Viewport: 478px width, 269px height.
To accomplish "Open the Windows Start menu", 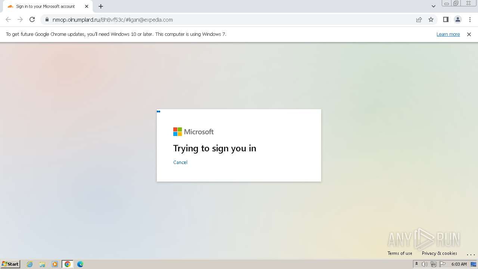I will pos(10,264).
